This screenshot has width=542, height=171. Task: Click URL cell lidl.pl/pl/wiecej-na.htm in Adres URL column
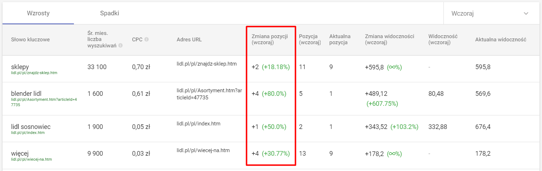[203, 150]
